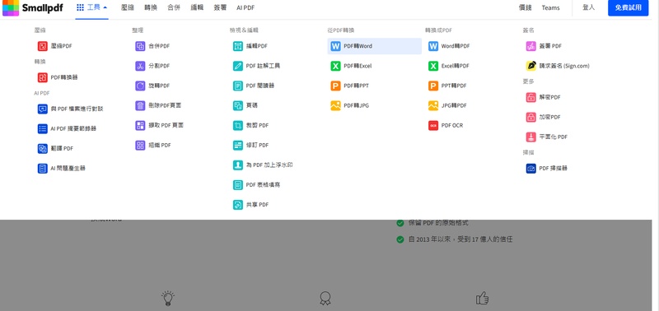Open the 編輯PDF editor
The width and height of the screenshot is (659, 311).
250,46
